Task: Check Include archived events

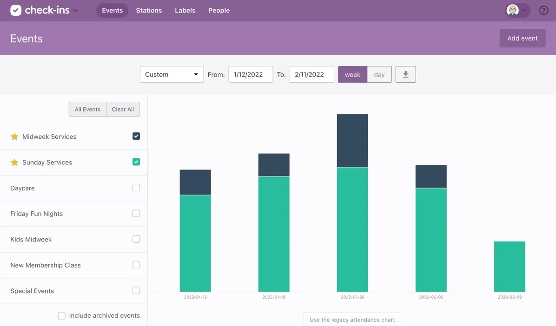Action: tap(61, 315)
